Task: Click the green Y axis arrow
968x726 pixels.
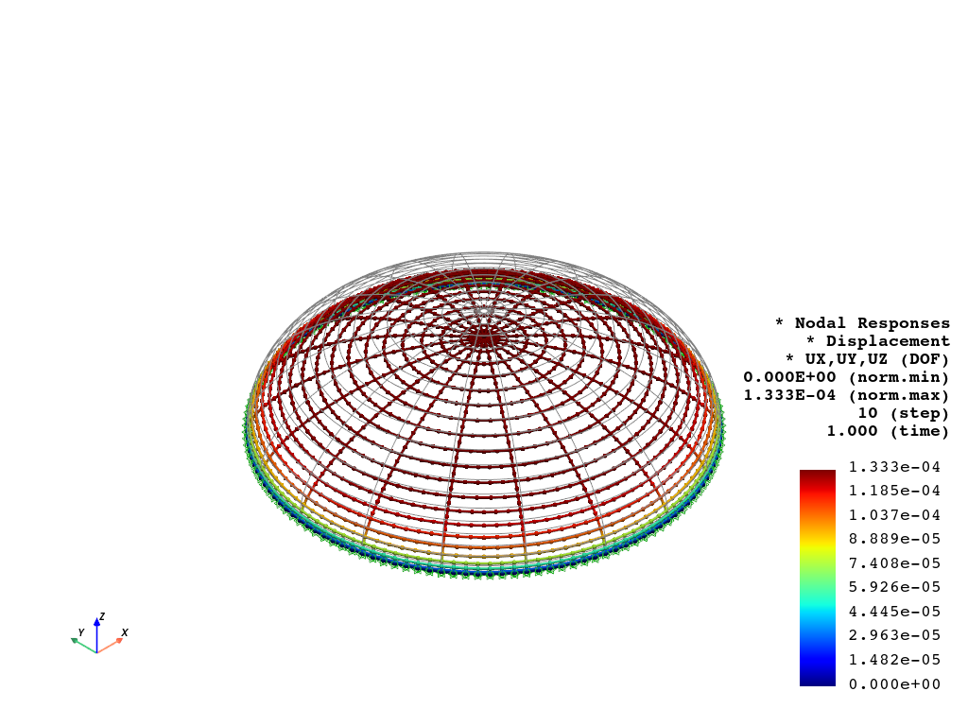Action: point(84,645)
